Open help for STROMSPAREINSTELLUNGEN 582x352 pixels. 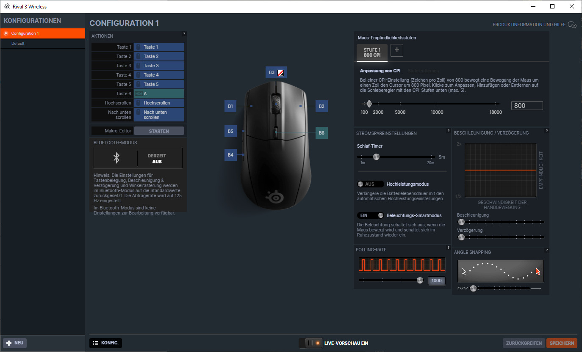pos(449,131)
